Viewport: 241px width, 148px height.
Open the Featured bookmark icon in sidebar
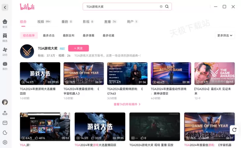5,37
